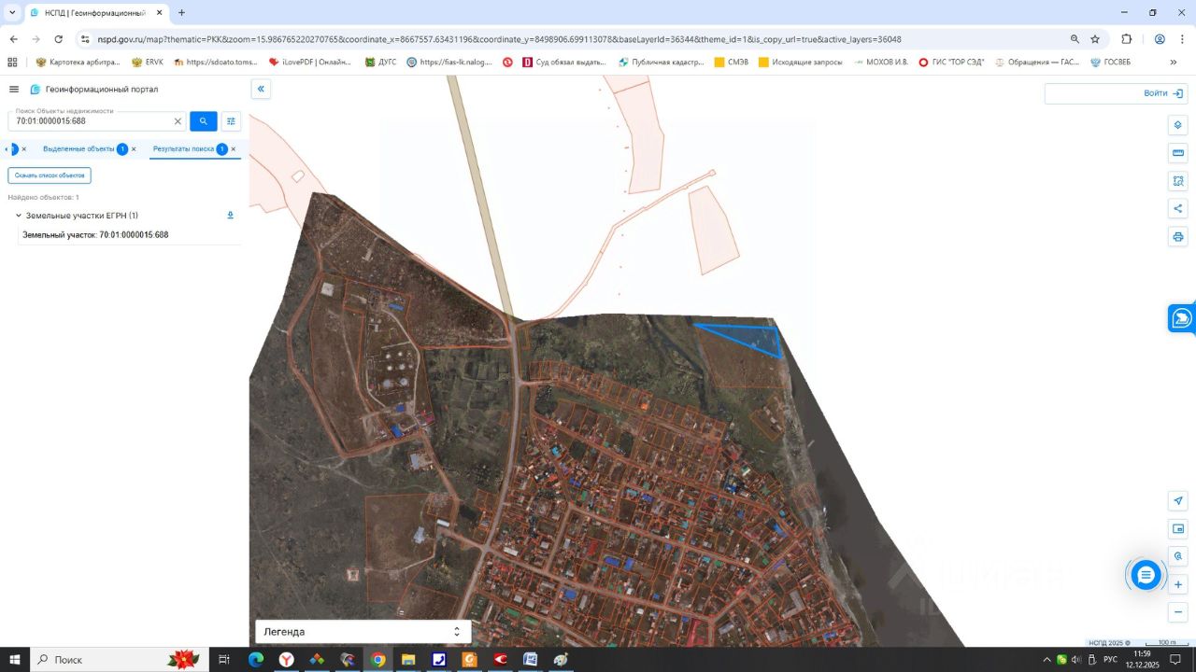
Task: Locate my position on map
Action: click(1178, 501)
